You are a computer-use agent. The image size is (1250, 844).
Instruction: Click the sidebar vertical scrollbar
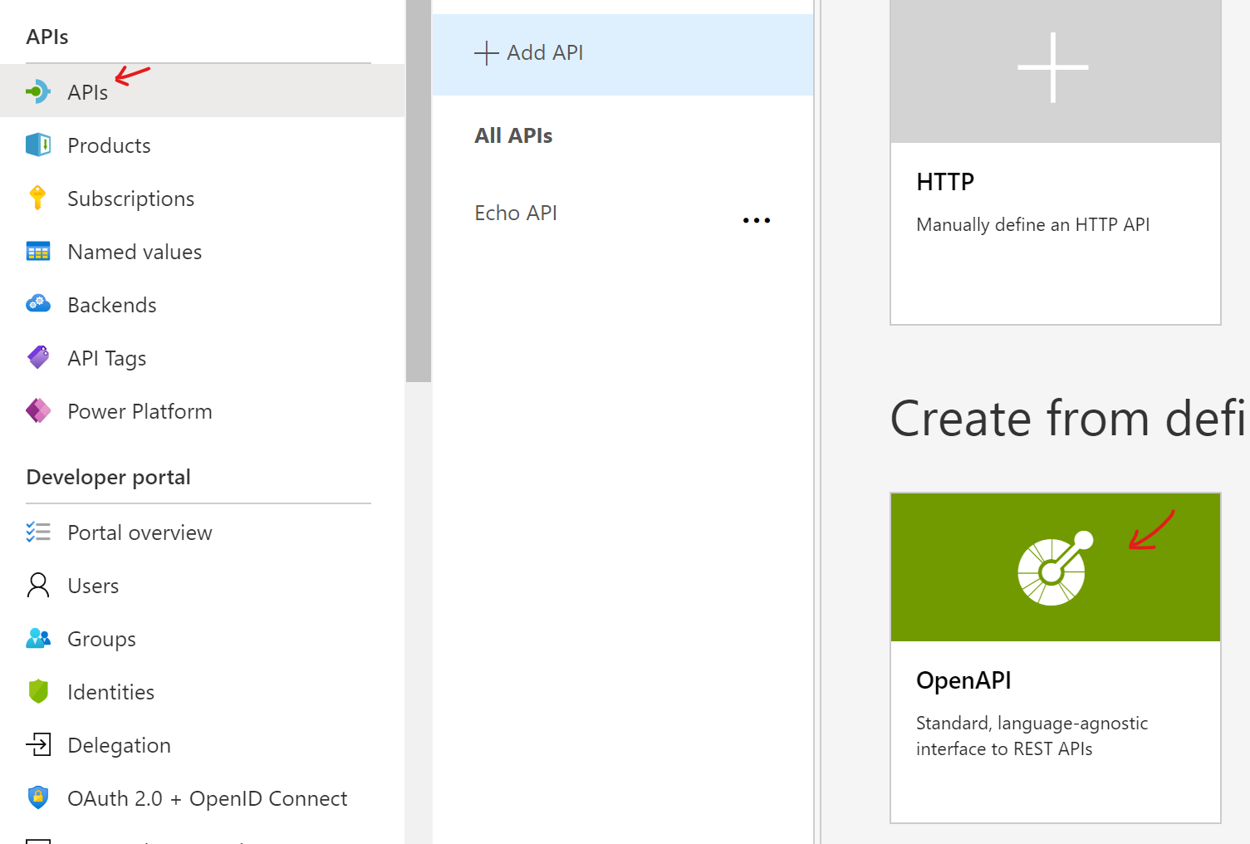click(419, 191)
